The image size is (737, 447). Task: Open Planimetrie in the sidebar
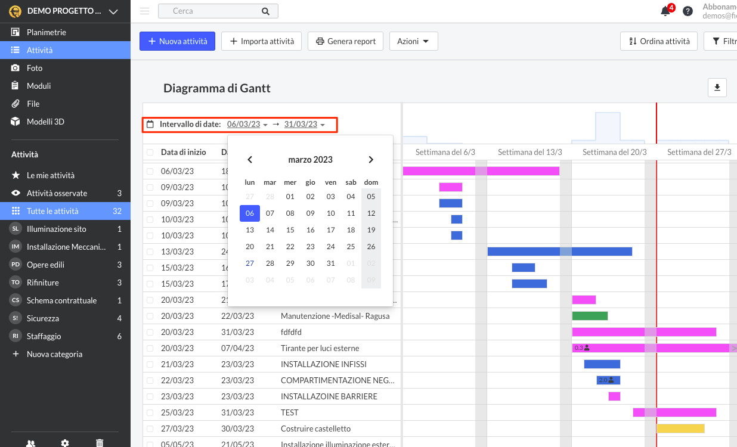point(47,32)
